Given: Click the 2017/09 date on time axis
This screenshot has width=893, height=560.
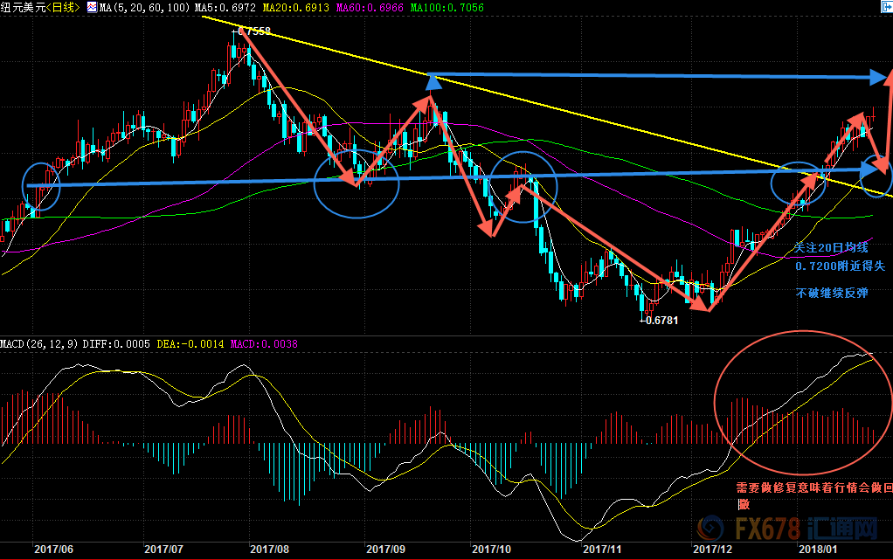Looking at the screenshot, I should click(x=385, y=550).
